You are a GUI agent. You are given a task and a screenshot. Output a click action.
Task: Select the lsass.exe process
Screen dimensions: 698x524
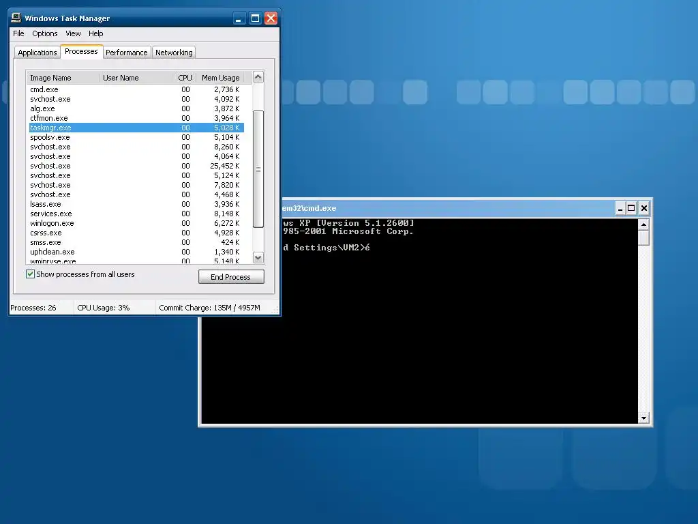coord(136,204)
